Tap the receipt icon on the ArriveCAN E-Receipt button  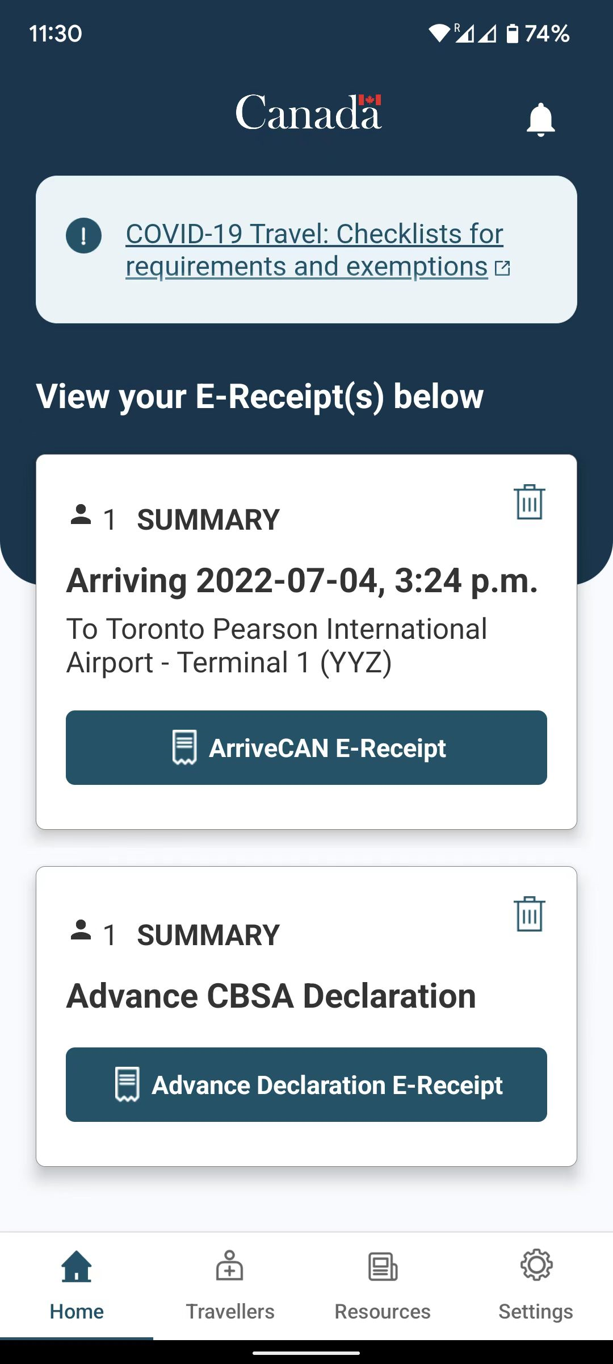pos(184,747)
